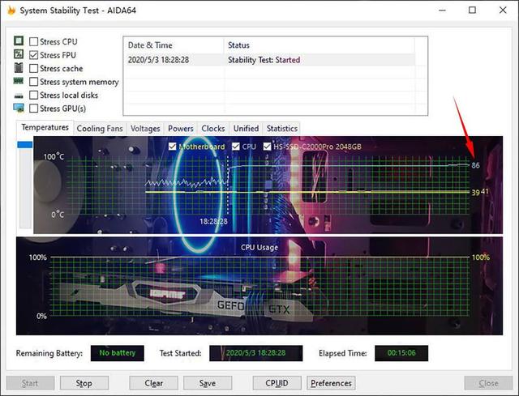Screen dimensions: 519x396
Task: Stop the stability test
Action: (x=84, y=383)
